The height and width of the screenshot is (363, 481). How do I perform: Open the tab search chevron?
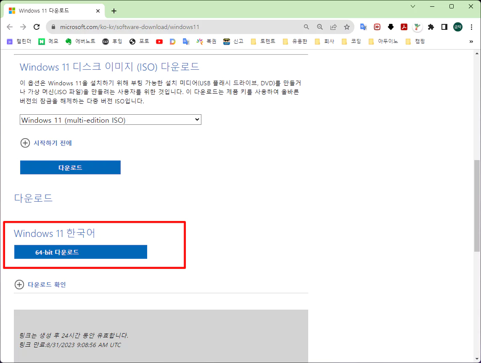[413, 6]
